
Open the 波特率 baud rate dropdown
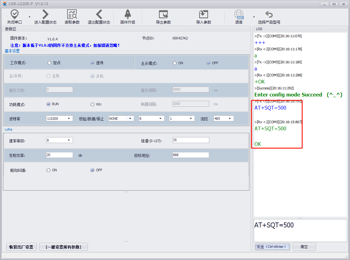(59, 119)
